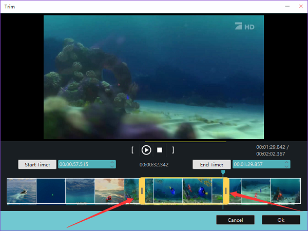Click the selected duration text 00:00:32.342
This screenshot has width=308, height=231.
154,165
